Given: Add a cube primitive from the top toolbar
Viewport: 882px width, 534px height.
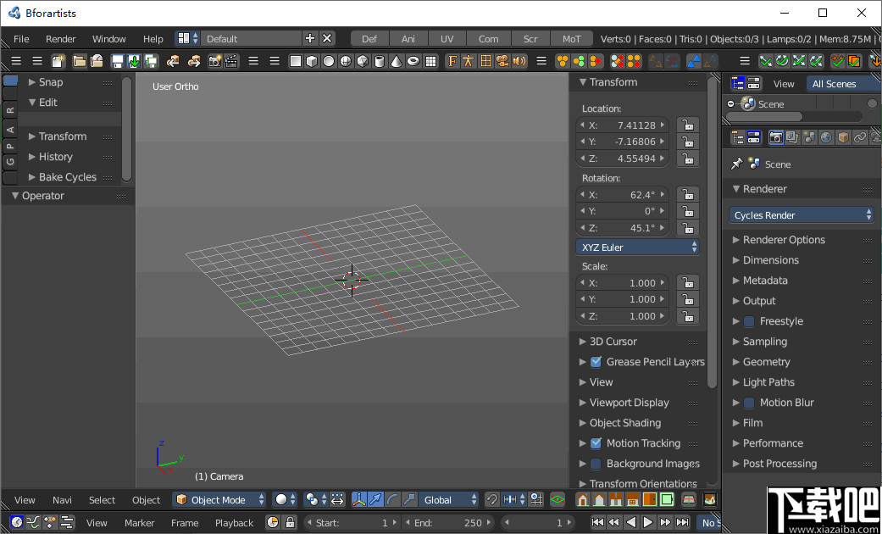Looking at the screenshot, I should (313, 60).
